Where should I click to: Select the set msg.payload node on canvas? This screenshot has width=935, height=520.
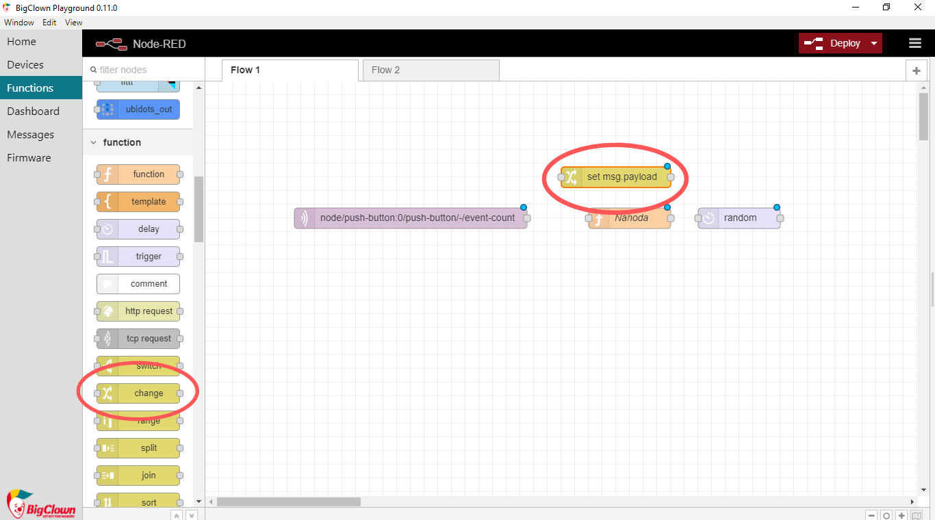[616, 177]
